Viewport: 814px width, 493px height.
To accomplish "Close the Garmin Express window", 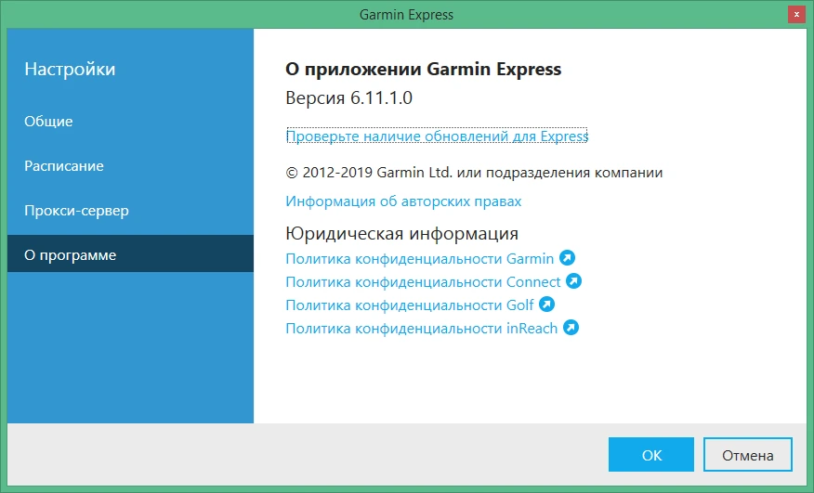I will [796, 15].
